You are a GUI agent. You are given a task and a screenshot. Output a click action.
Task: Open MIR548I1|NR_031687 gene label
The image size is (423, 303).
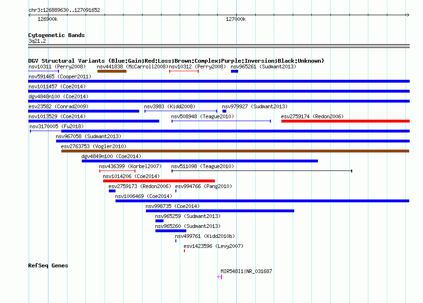(246, 271)
